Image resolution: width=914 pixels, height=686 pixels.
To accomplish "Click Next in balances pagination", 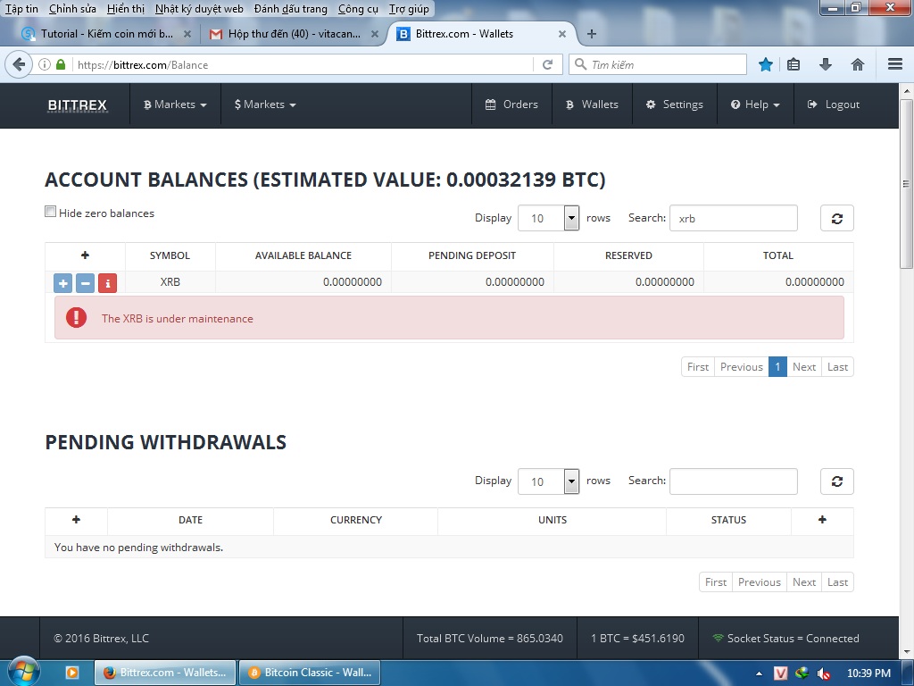I will pos(804,367).
